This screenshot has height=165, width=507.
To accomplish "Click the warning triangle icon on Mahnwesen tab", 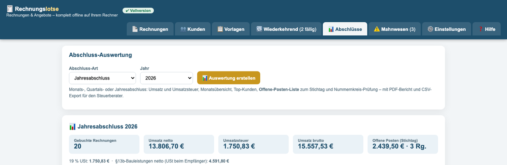I will pyautogui.click(x=376, y=29).
